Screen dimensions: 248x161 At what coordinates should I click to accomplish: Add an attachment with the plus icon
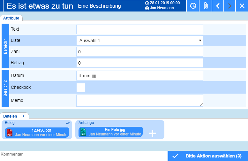(153, 133)
